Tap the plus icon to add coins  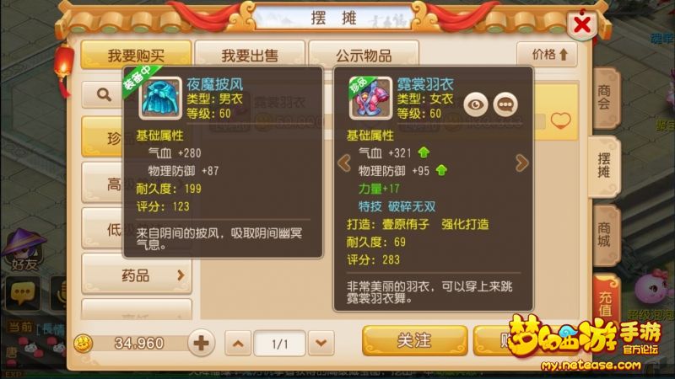click(201, 343)
